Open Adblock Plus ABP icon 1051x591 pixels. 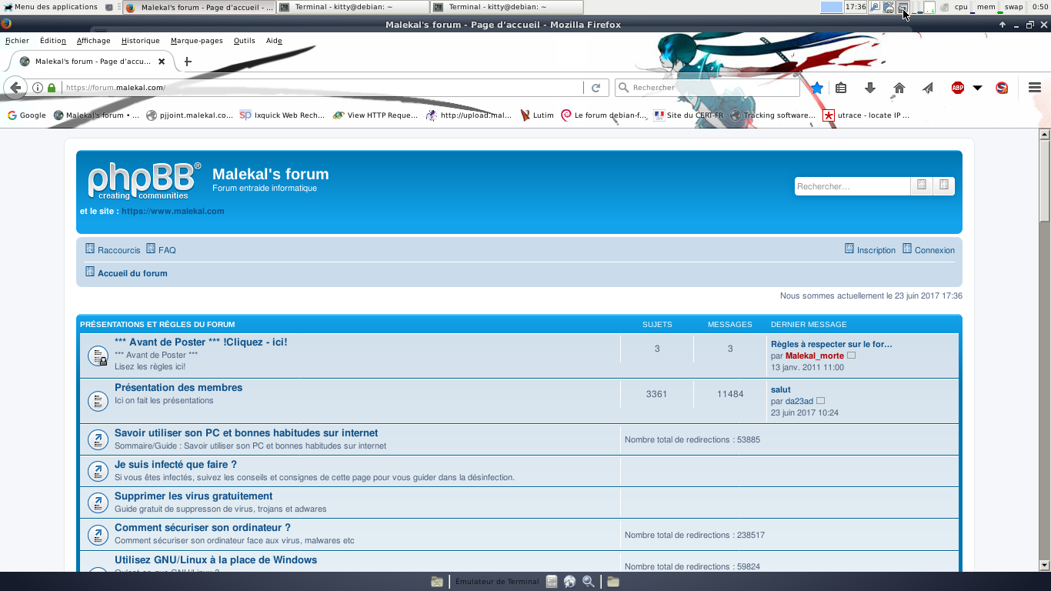[x=958, y=88]
